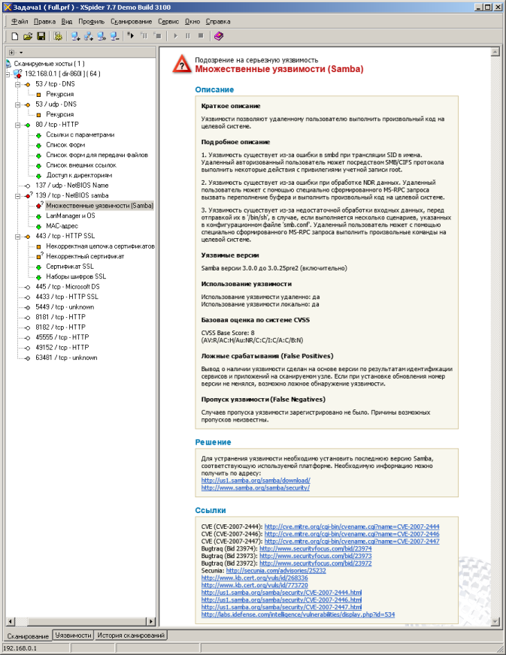Click the expand-all tree icon above the host list
Image resolution: width=506 pixels, height=655 pixels.
click(12, 53)
